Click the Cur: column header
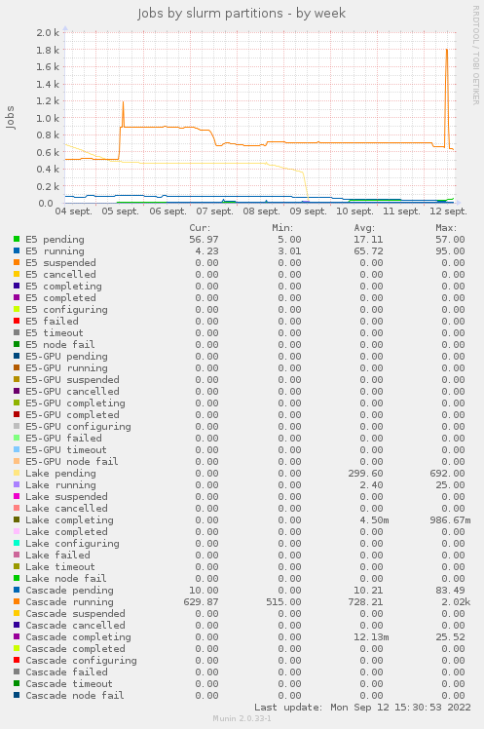484x729 pixels. (x=200, y=228)
